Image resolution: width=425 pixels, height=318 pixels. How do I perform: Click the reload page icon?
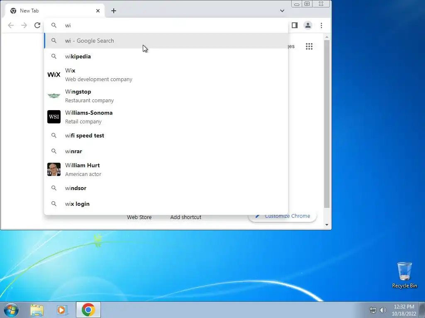37,25
